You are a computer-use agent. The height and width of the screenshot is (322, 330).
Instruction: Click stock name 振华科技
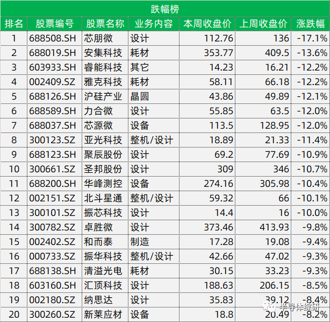(x=103, y=257)
